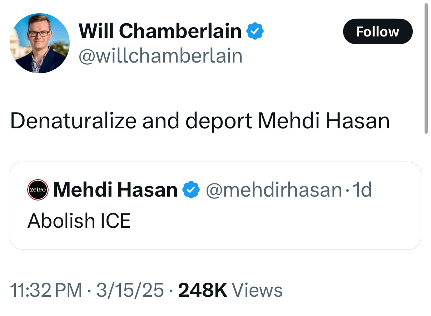The width and height of the screenshot is (431, 316).
Task: Select the "Denaturalize and deport" tweet text
Action: [x=200, y=121]
